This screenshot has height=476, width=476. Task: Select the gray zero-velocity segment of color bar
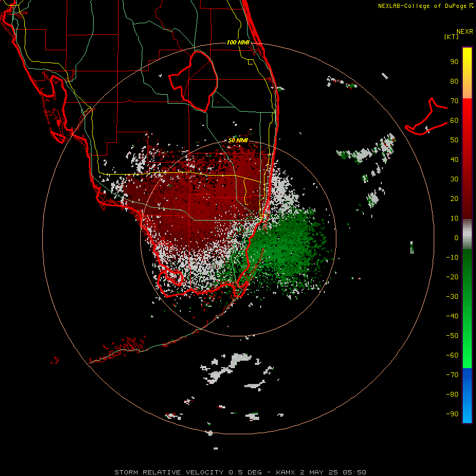pos(467,234)
